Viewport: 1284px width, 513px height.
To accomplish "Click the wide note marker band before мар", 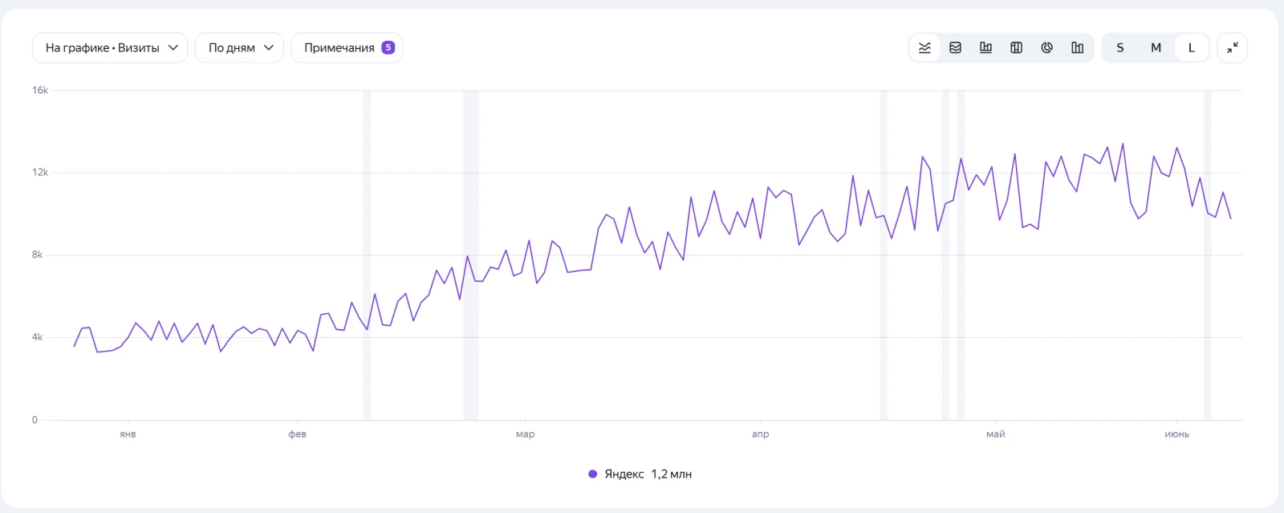I will click(470, 255).
